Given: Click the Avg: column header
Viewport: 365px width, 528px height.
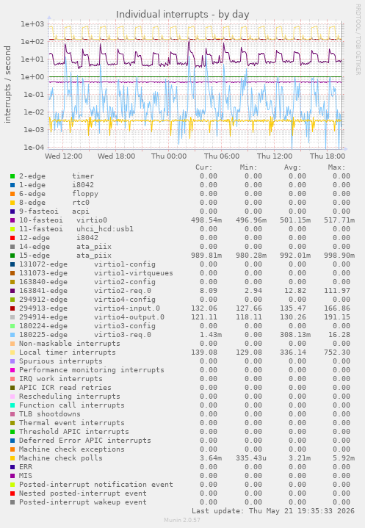Looking at the screenshot, I should (292, 167).
